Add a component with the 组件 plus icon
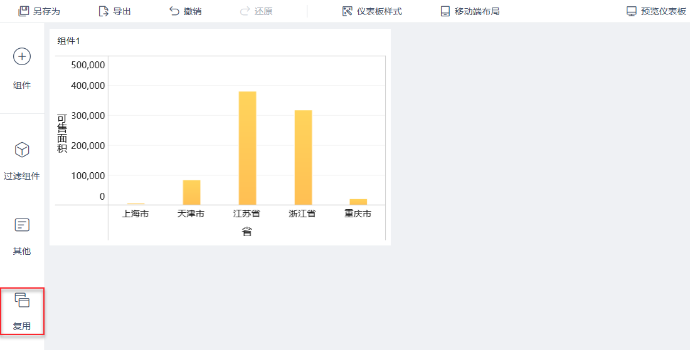The width and height of the screenshot is (690, 350). click(x=22, y=56)
